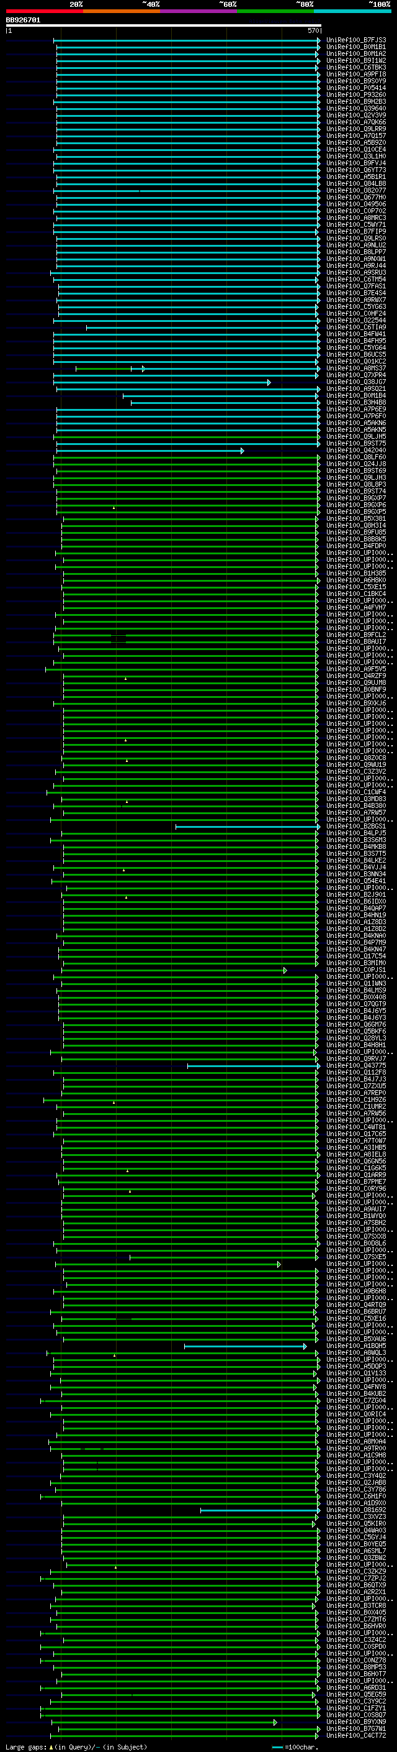Select the UniRef100_C0HF24 label
Viewport: 397px width, 1752px height.
[x=356, y=314]
